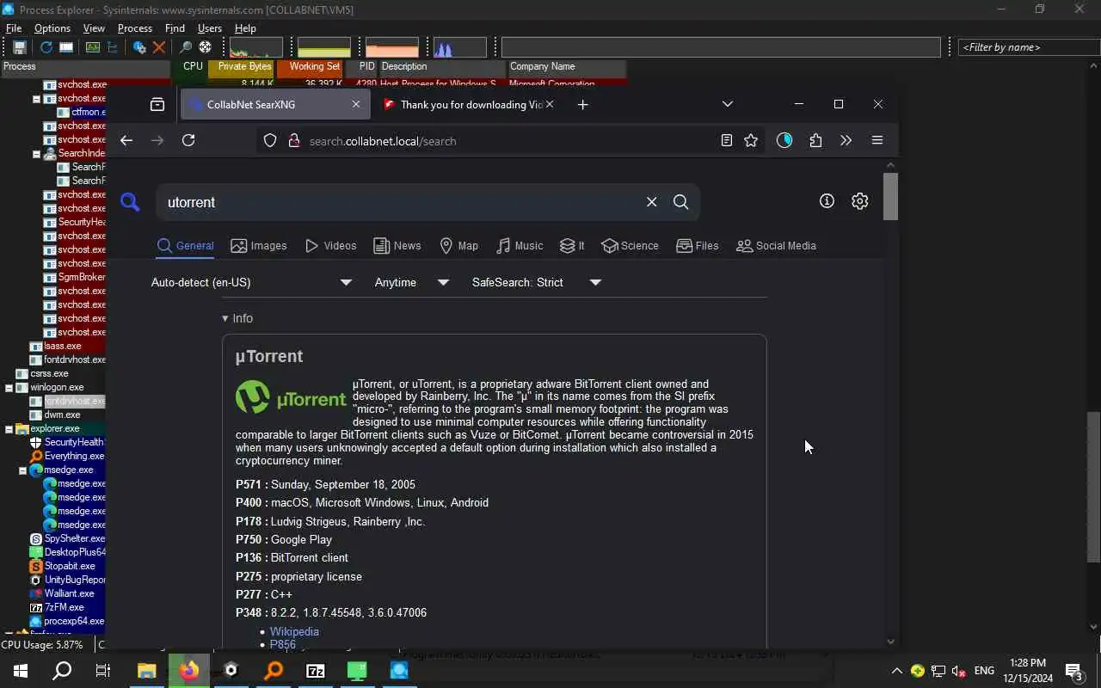Screen dimensions: 1101x688
Task: Sort by the Company Name column header
Action: coord(566,66)
